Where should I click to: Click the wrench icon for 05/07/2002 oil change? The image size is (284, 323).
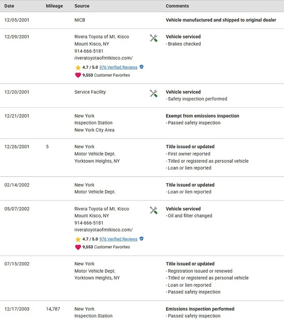pos(153,210)
